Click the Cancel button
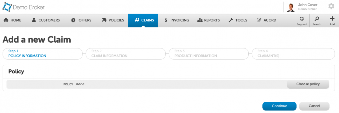Viewport: 339px width, 113px height. (x=314, y=106)
